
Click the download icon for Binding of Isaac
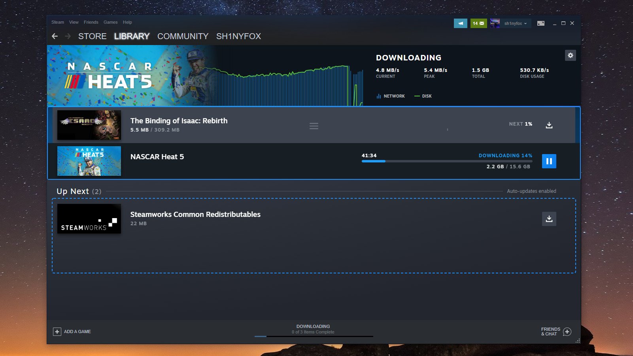coord(549,125)
